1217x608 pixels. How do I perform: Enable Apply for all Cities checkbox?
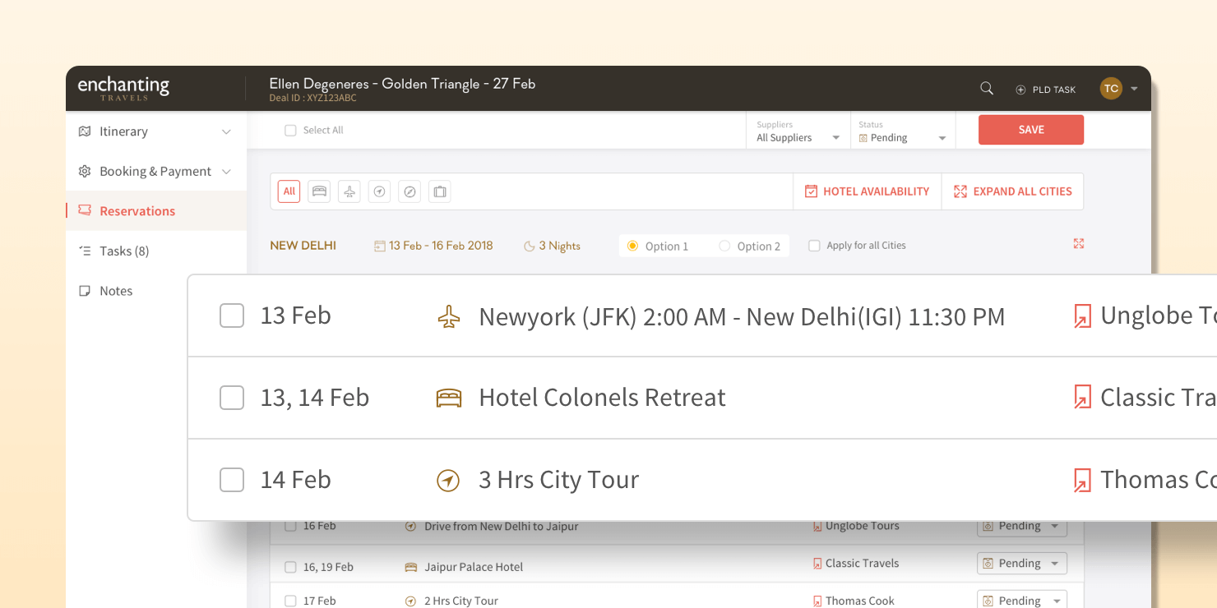pos(814,246)
